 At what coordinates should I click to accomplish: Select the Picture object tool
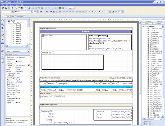click(x=3, y=43)
